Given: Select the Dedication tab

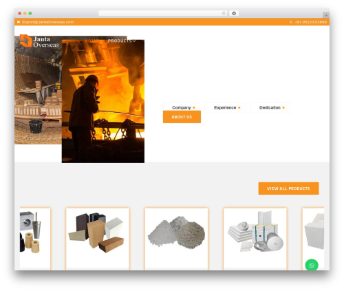Looking at the screenshot, I should (270, 107).
